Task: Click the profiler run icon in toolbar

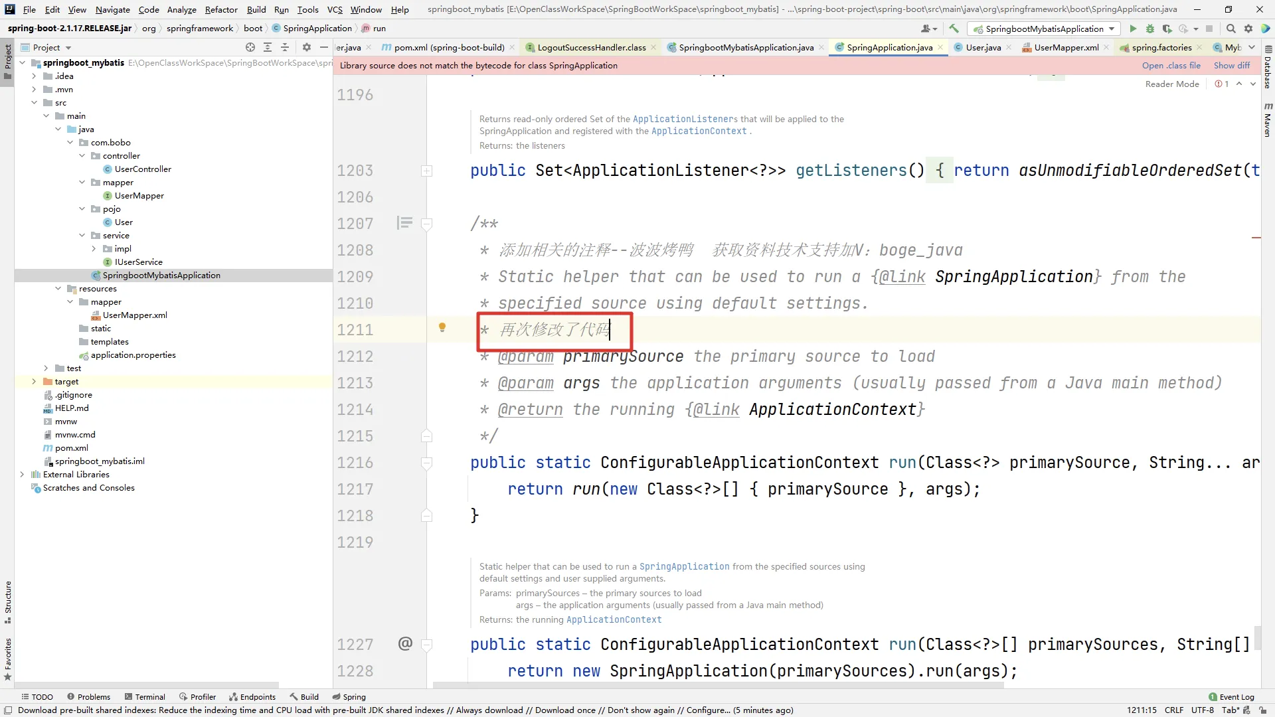Action: click(x=1183, y=29)
